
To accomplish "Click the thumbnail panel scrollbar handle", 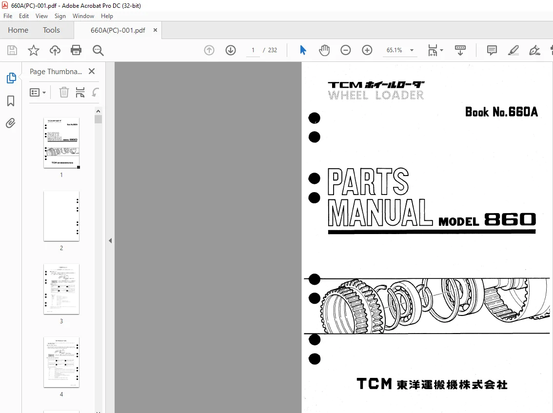I will [99, 119].
